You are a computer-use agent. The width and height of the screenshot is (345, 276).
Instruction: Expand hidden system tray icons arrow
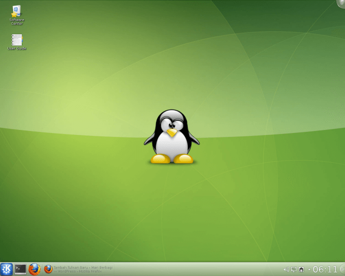309,269
